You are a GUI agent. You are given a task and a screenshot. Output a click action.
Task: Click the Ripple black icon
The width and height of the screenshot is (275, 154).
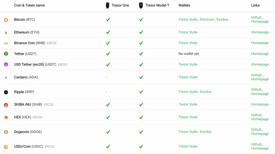6,92
